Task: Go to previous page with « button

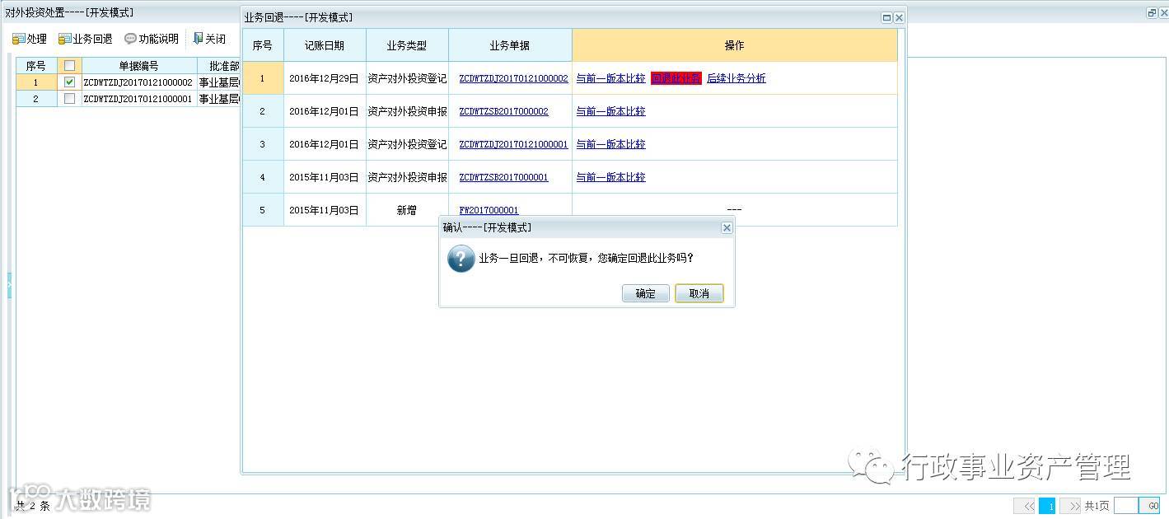Action: (1025, 506)
